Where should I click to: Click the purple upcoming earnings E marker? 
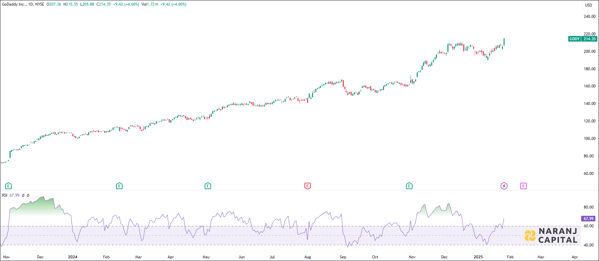tap(523, 186)
